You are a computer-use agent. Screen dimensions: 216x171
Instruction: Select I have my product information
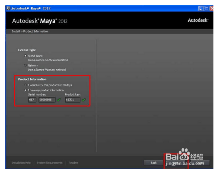25,90
